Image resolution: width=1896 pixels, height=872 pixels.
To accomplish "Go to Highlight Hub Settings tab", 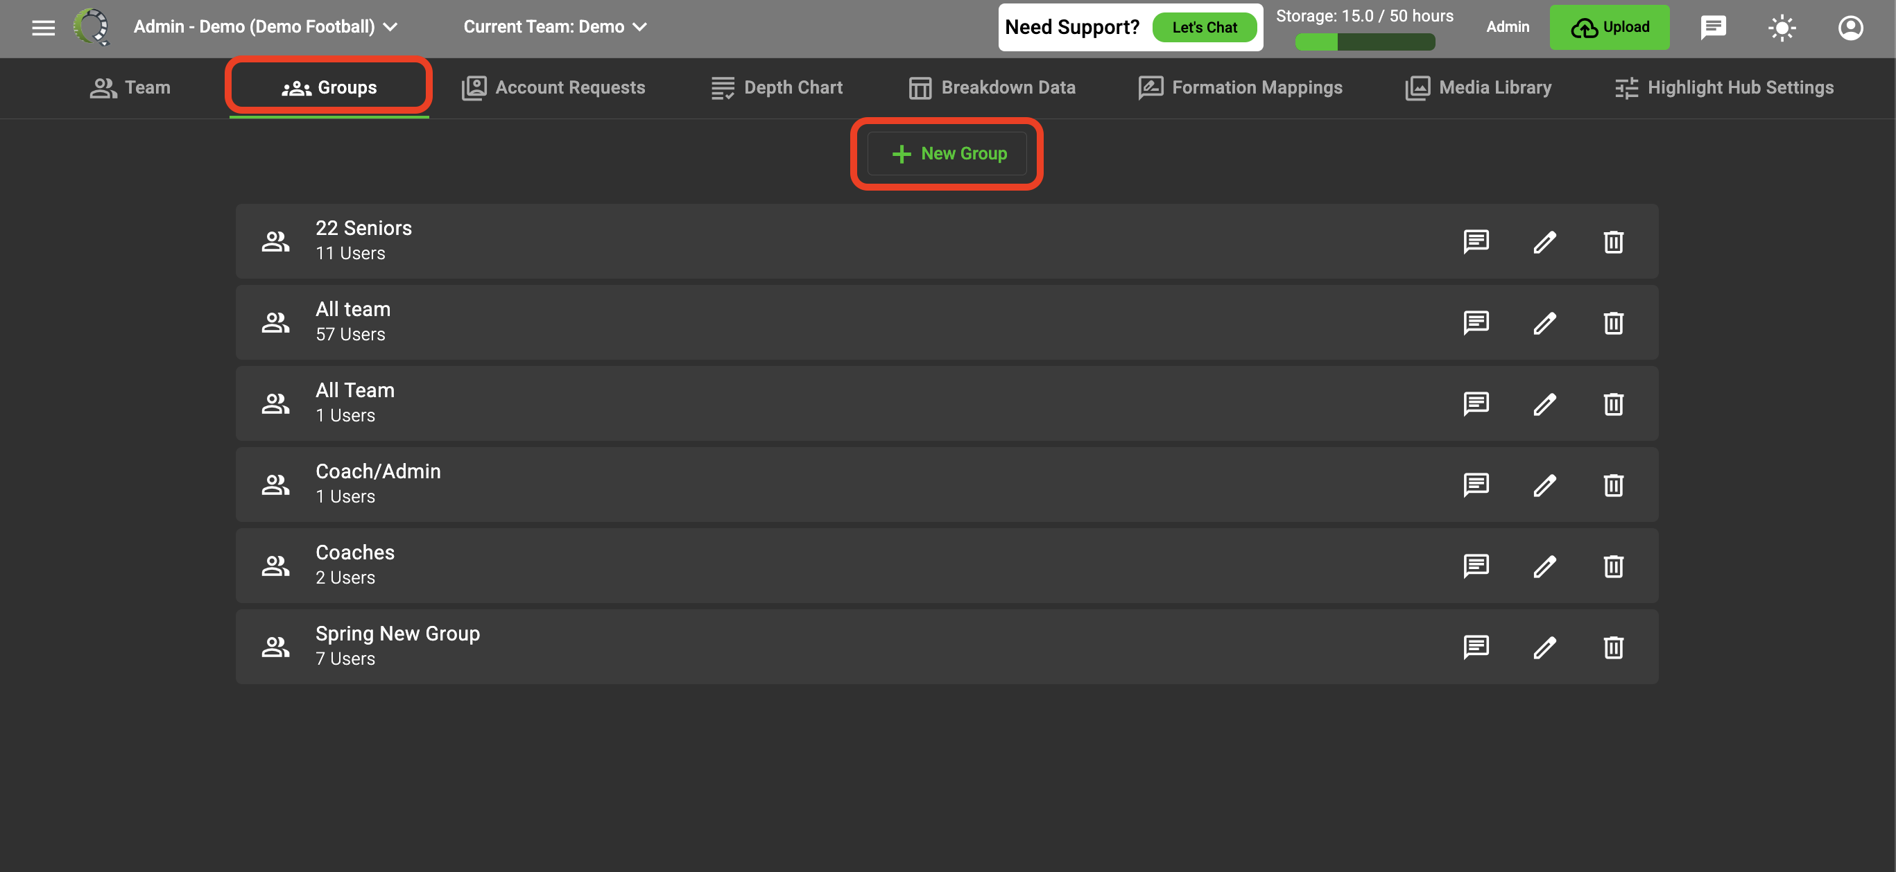I will click(x=1724, y=87).
